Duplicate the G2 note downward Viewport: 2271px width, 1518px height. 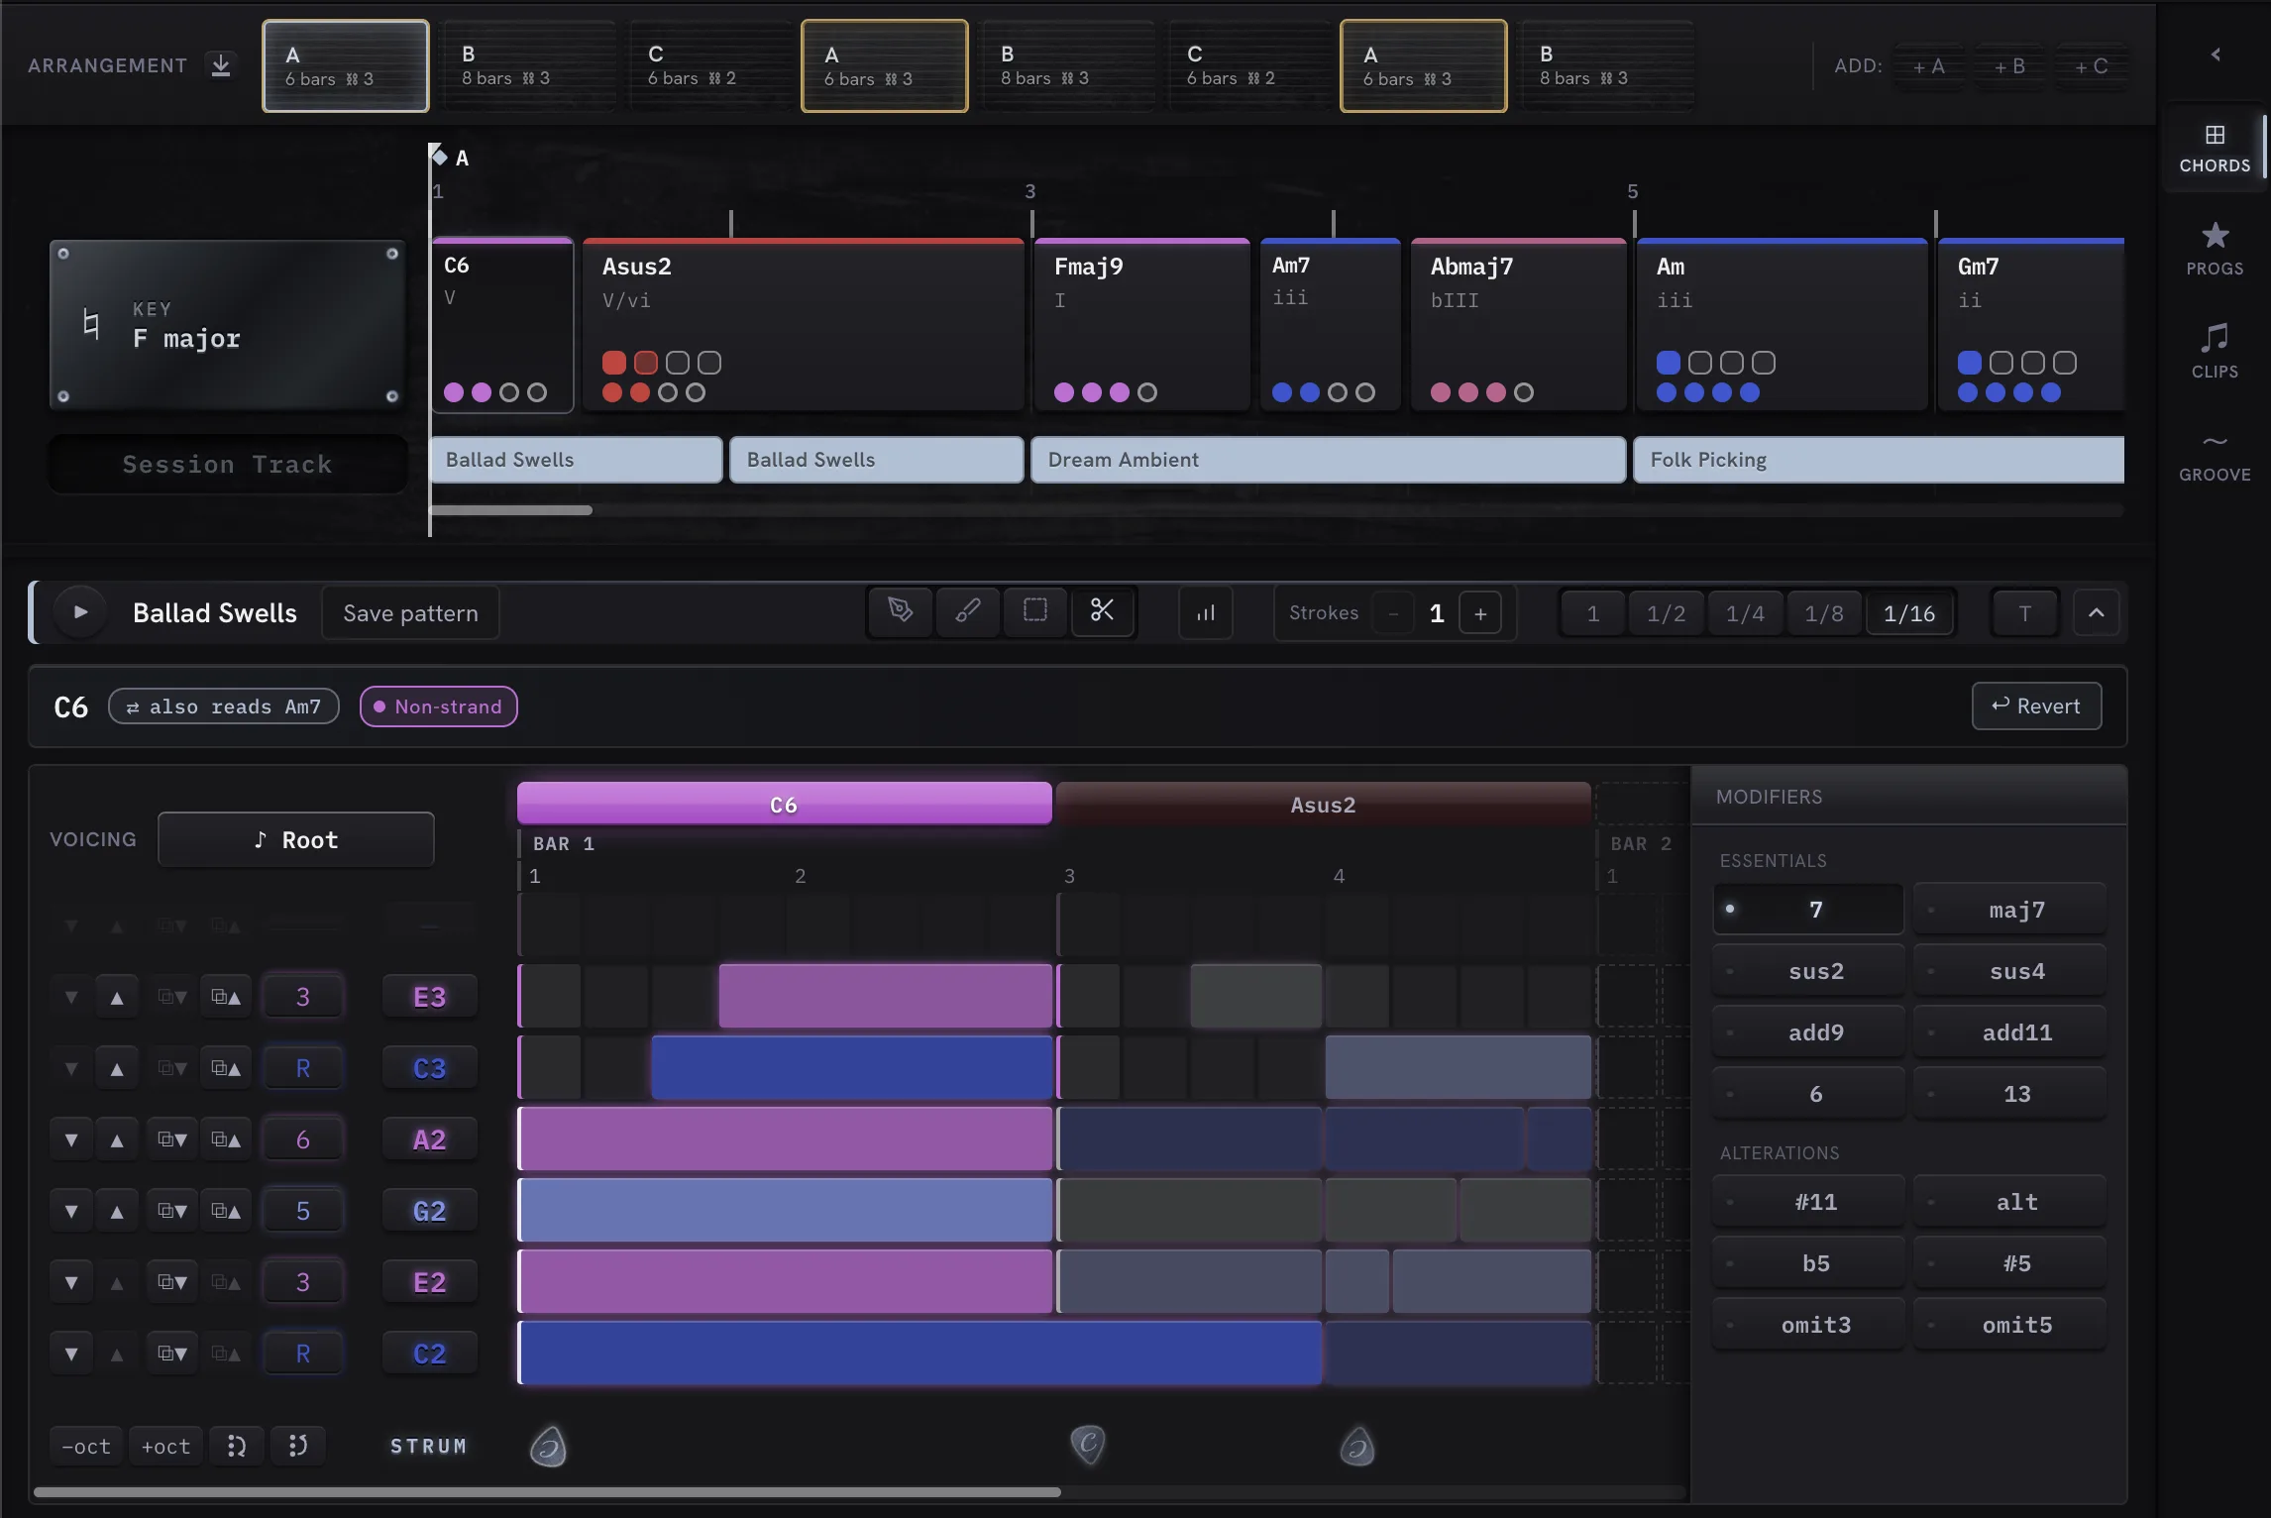(172, 1211)
